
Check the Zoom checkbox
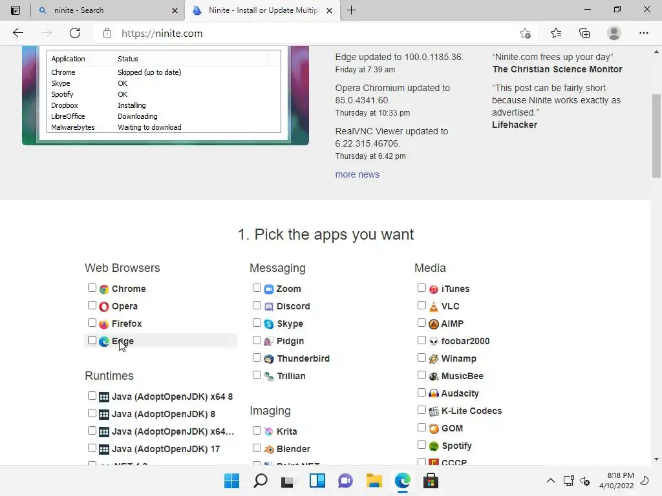(x=257, y=288)
